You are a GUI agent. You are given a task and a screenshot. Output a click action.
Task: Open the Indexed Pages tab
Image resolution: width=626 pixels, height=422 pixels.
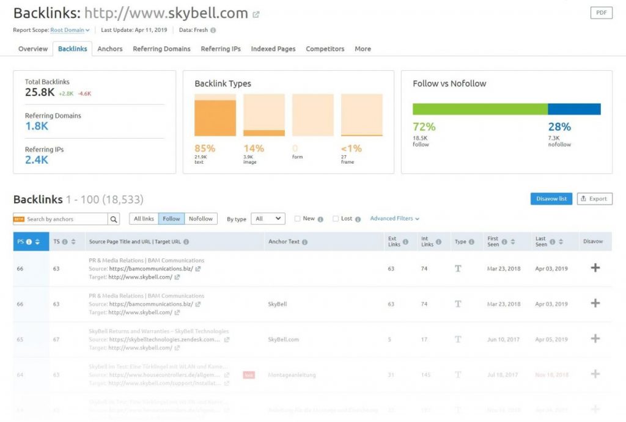coord(273,49)
